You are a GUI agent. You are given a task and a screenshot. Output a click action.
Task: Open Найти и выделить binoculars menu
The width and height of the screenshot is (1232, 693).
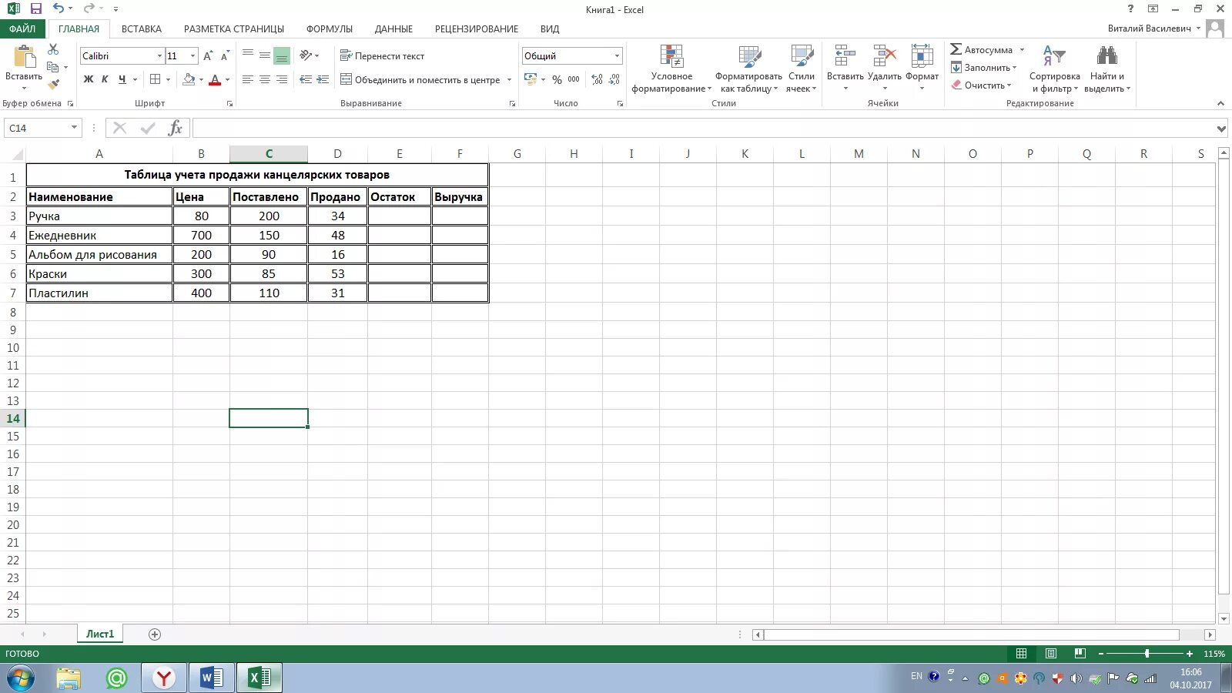click(x=1107, y=69)
